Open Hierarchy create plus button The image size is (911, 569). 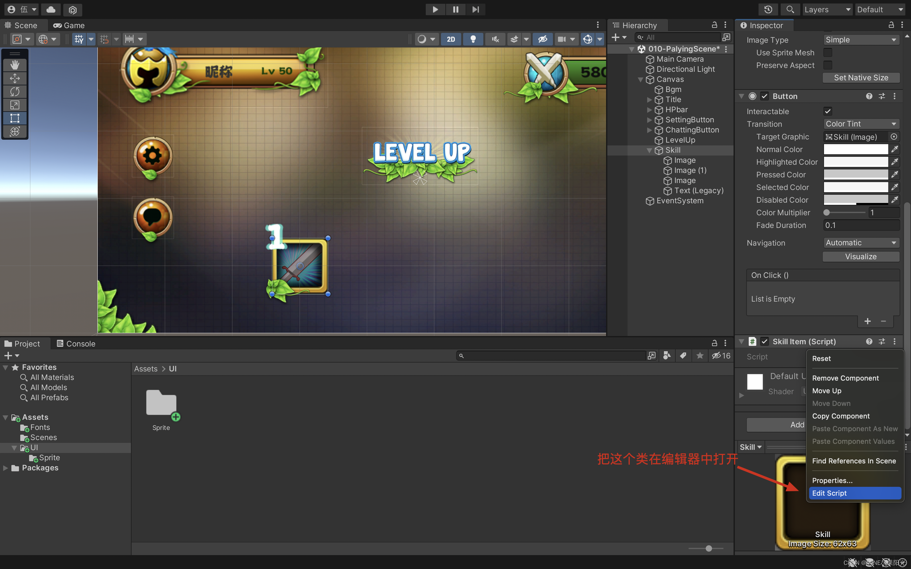(x=618, y=37)
